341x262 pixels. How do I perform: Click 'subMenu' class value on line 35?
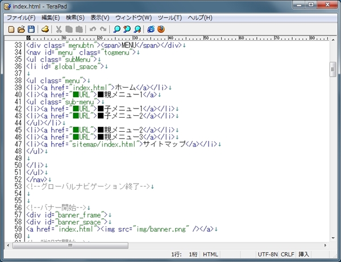78,59
